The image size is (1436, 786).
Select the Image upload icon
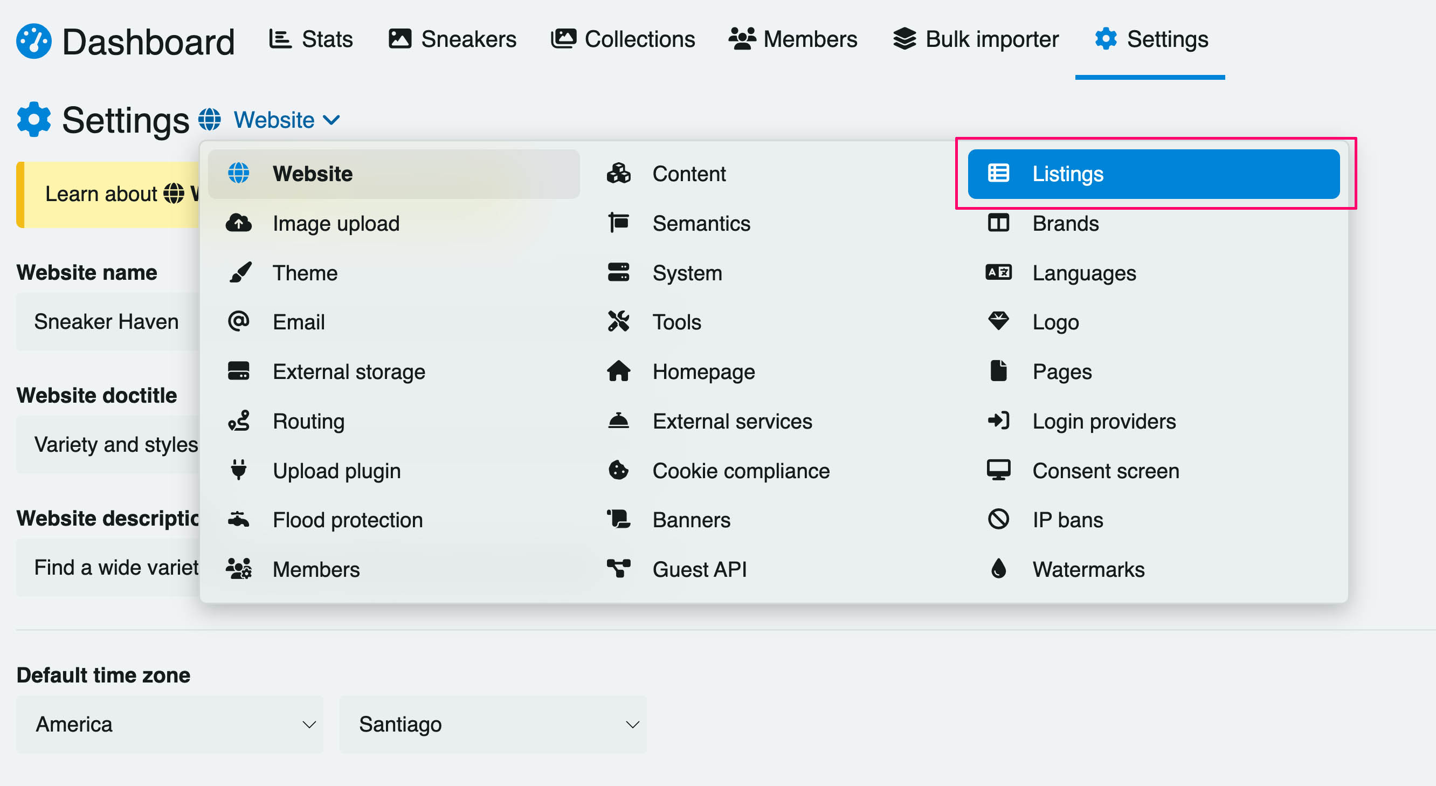(239, 224)
